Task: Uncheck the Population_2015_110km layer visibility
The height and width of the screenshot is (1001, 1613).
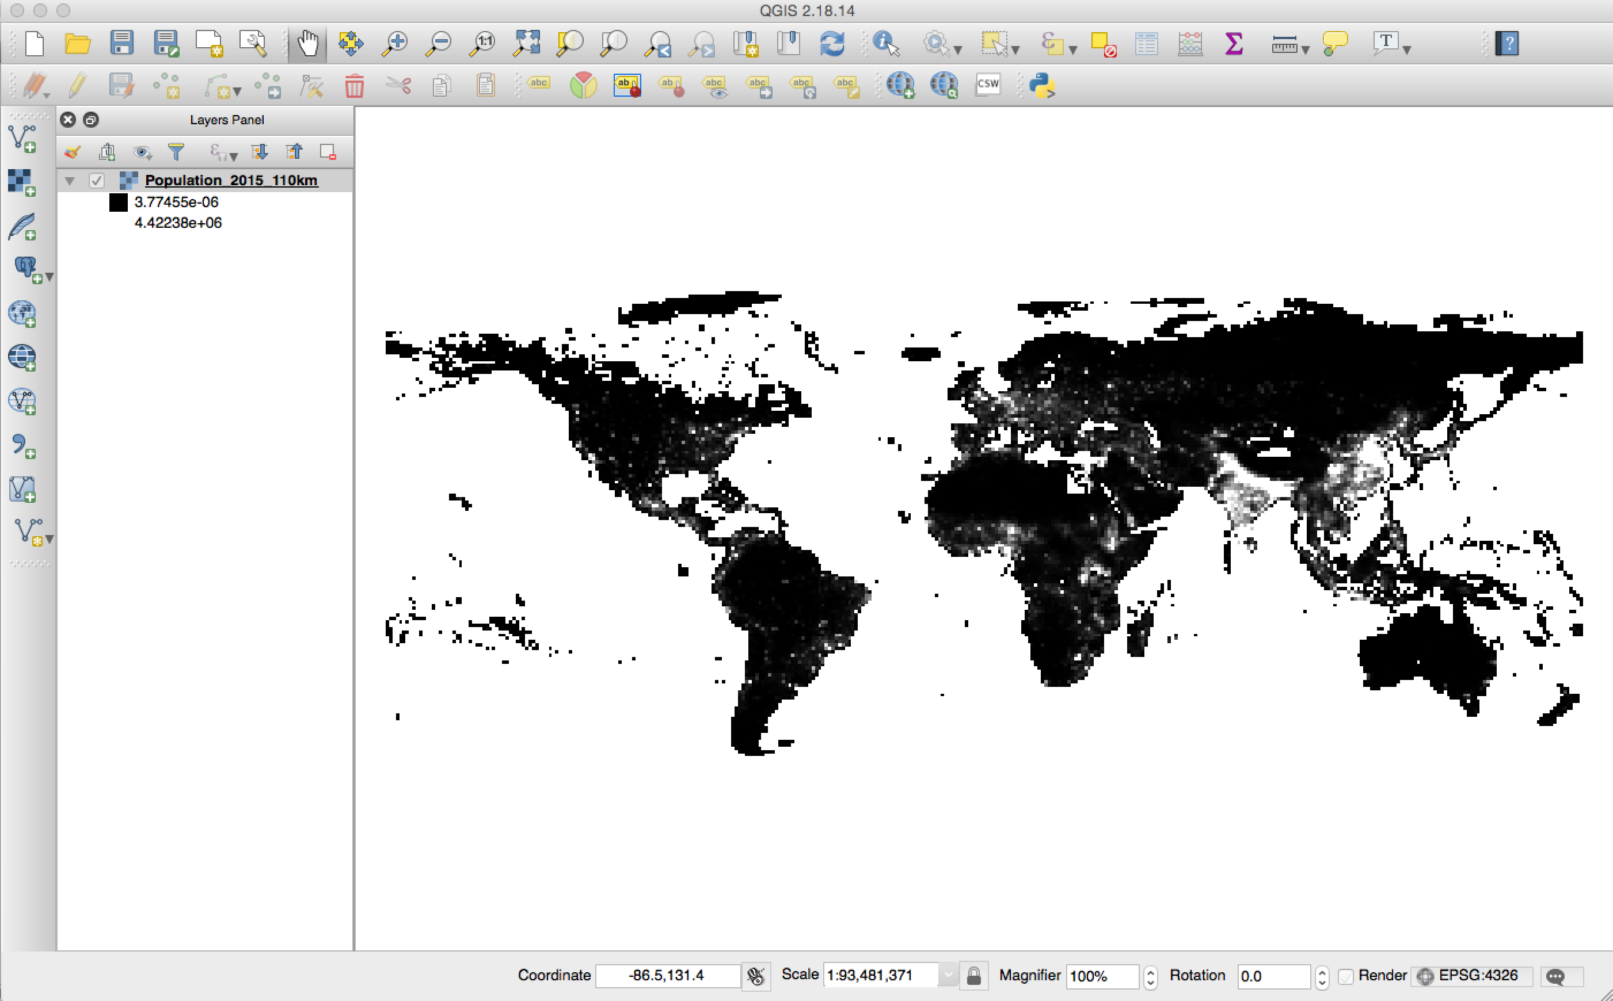Action: (x=97, y=180)
